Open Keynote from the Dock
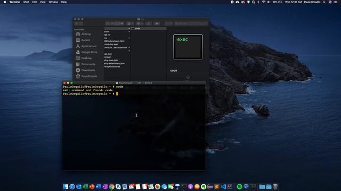341x191 pixels. (177, 187)
